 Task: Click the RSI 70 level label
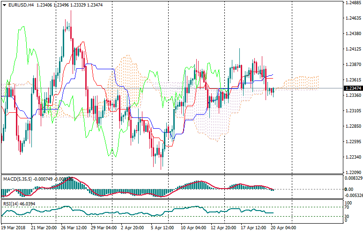(x=347, y=207)
